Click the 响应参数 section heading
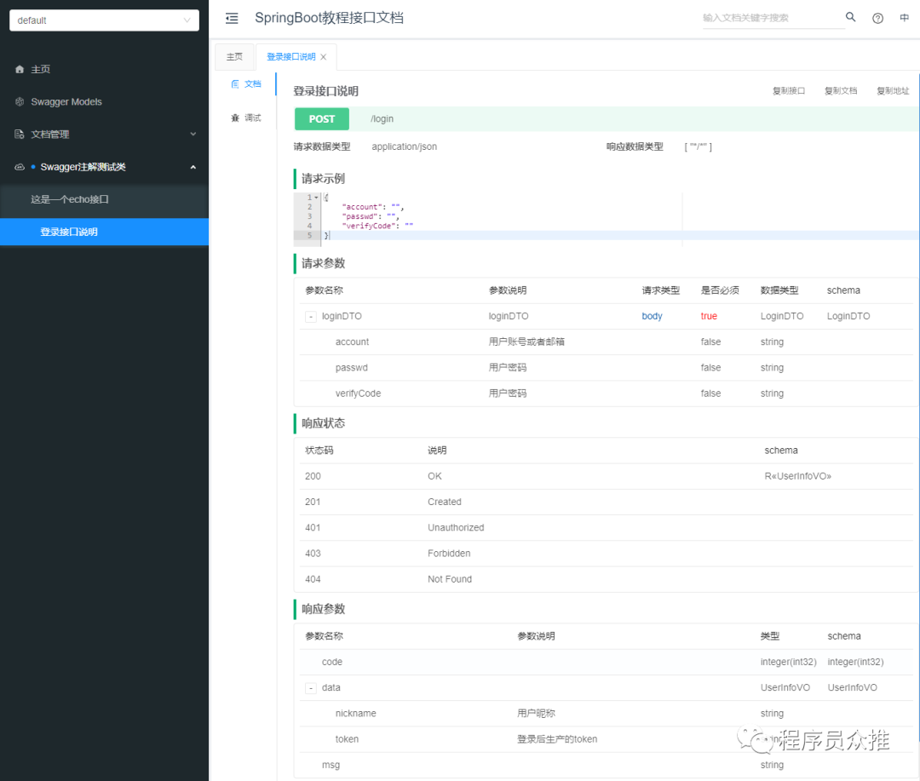 point(324,609)
